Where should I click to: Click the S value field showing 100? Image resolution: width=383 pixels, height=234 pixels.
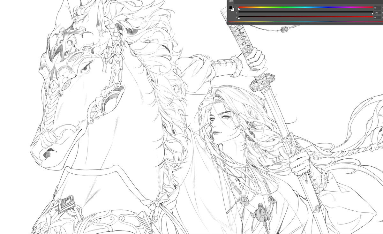(377, 12)
